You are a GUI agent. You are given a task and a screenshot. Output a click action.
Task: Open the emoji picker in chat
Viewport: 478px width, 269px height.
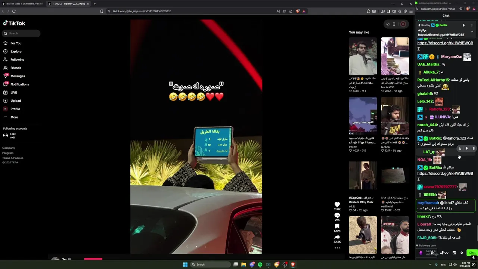point(432,253)
